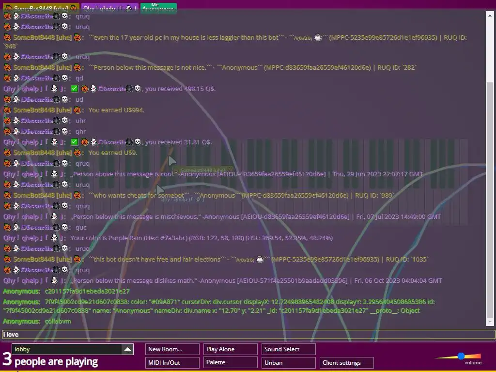This screenshot has width=496, height=372.
Task: Click the chat text 'ud'
Action: 79,99
